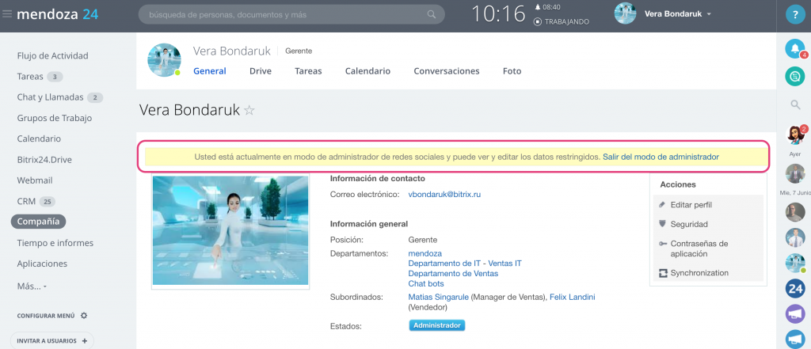Click Salir del modo de administrador link
The width and height of the screenshot is (811, 349).
pyautogui.click(x=661, y=156)
